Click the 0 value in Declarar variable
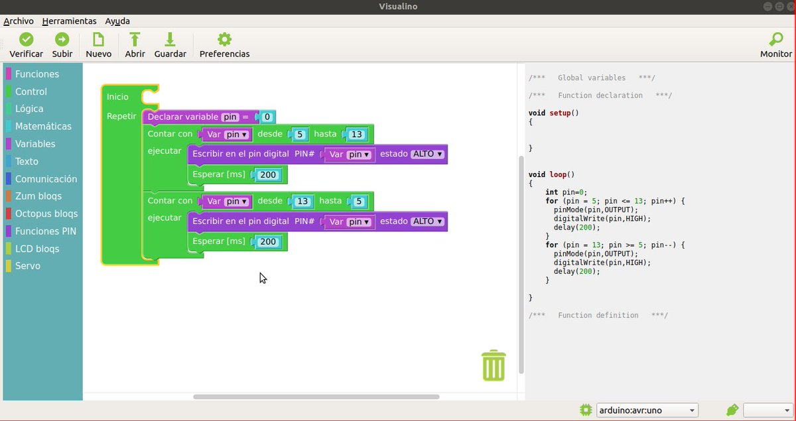796x421 pixels. click(267, 117)
